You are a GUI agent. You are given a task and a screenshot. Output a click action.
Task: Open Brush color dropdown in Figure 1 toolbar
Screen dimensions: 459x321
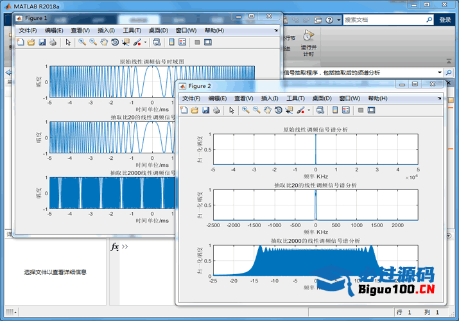click(146, 42)
